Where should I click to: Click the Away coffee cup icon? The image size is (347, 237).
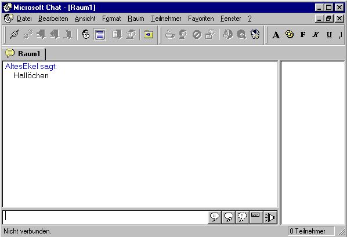coord(170,35)
